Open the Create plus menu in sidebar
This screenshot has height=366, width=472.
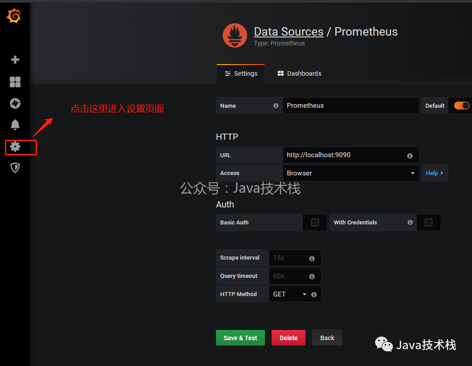15,60
